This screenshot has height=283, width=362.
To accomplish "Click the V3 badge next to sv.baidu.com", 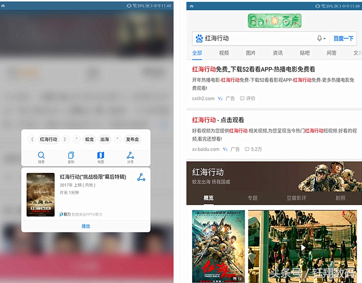I will (x=225, y=149).
